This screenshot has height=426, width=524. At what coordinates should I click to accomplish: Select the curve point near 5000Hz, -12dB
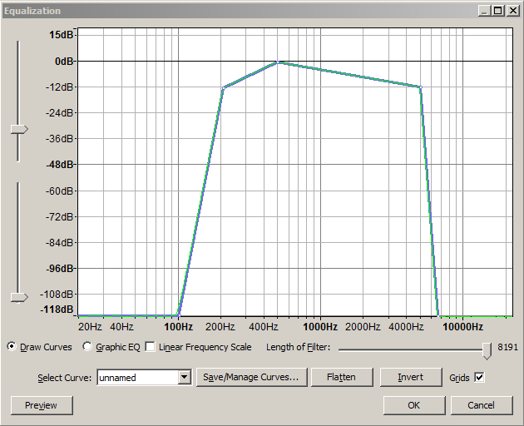[x=421, y=87]
